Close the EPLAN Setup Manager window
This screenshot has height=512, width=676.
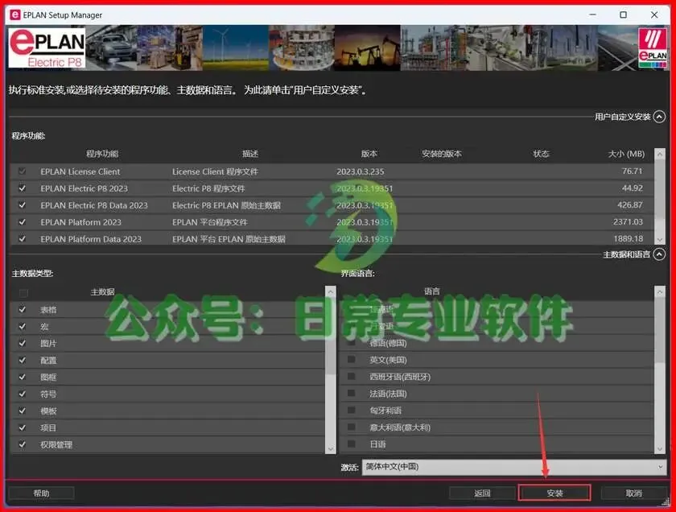[x=654, y=14]
